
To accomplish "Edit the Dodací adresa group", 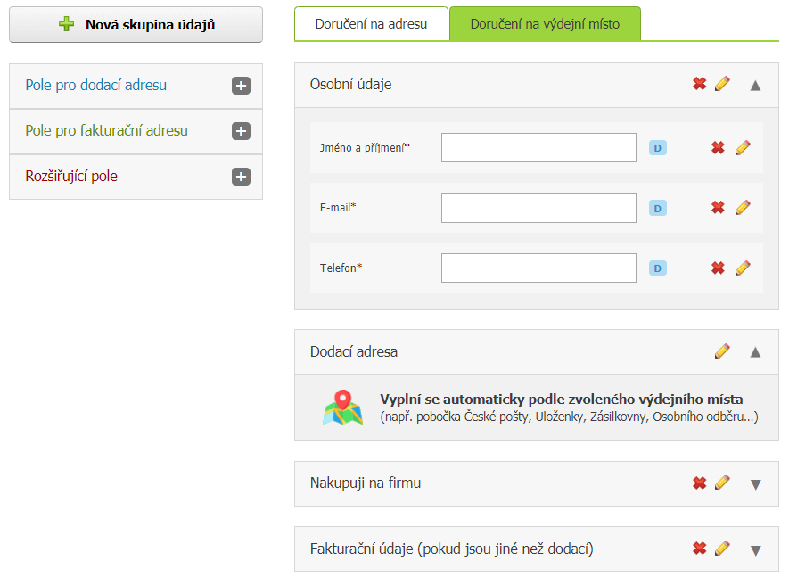I will [x=722, y=351].
